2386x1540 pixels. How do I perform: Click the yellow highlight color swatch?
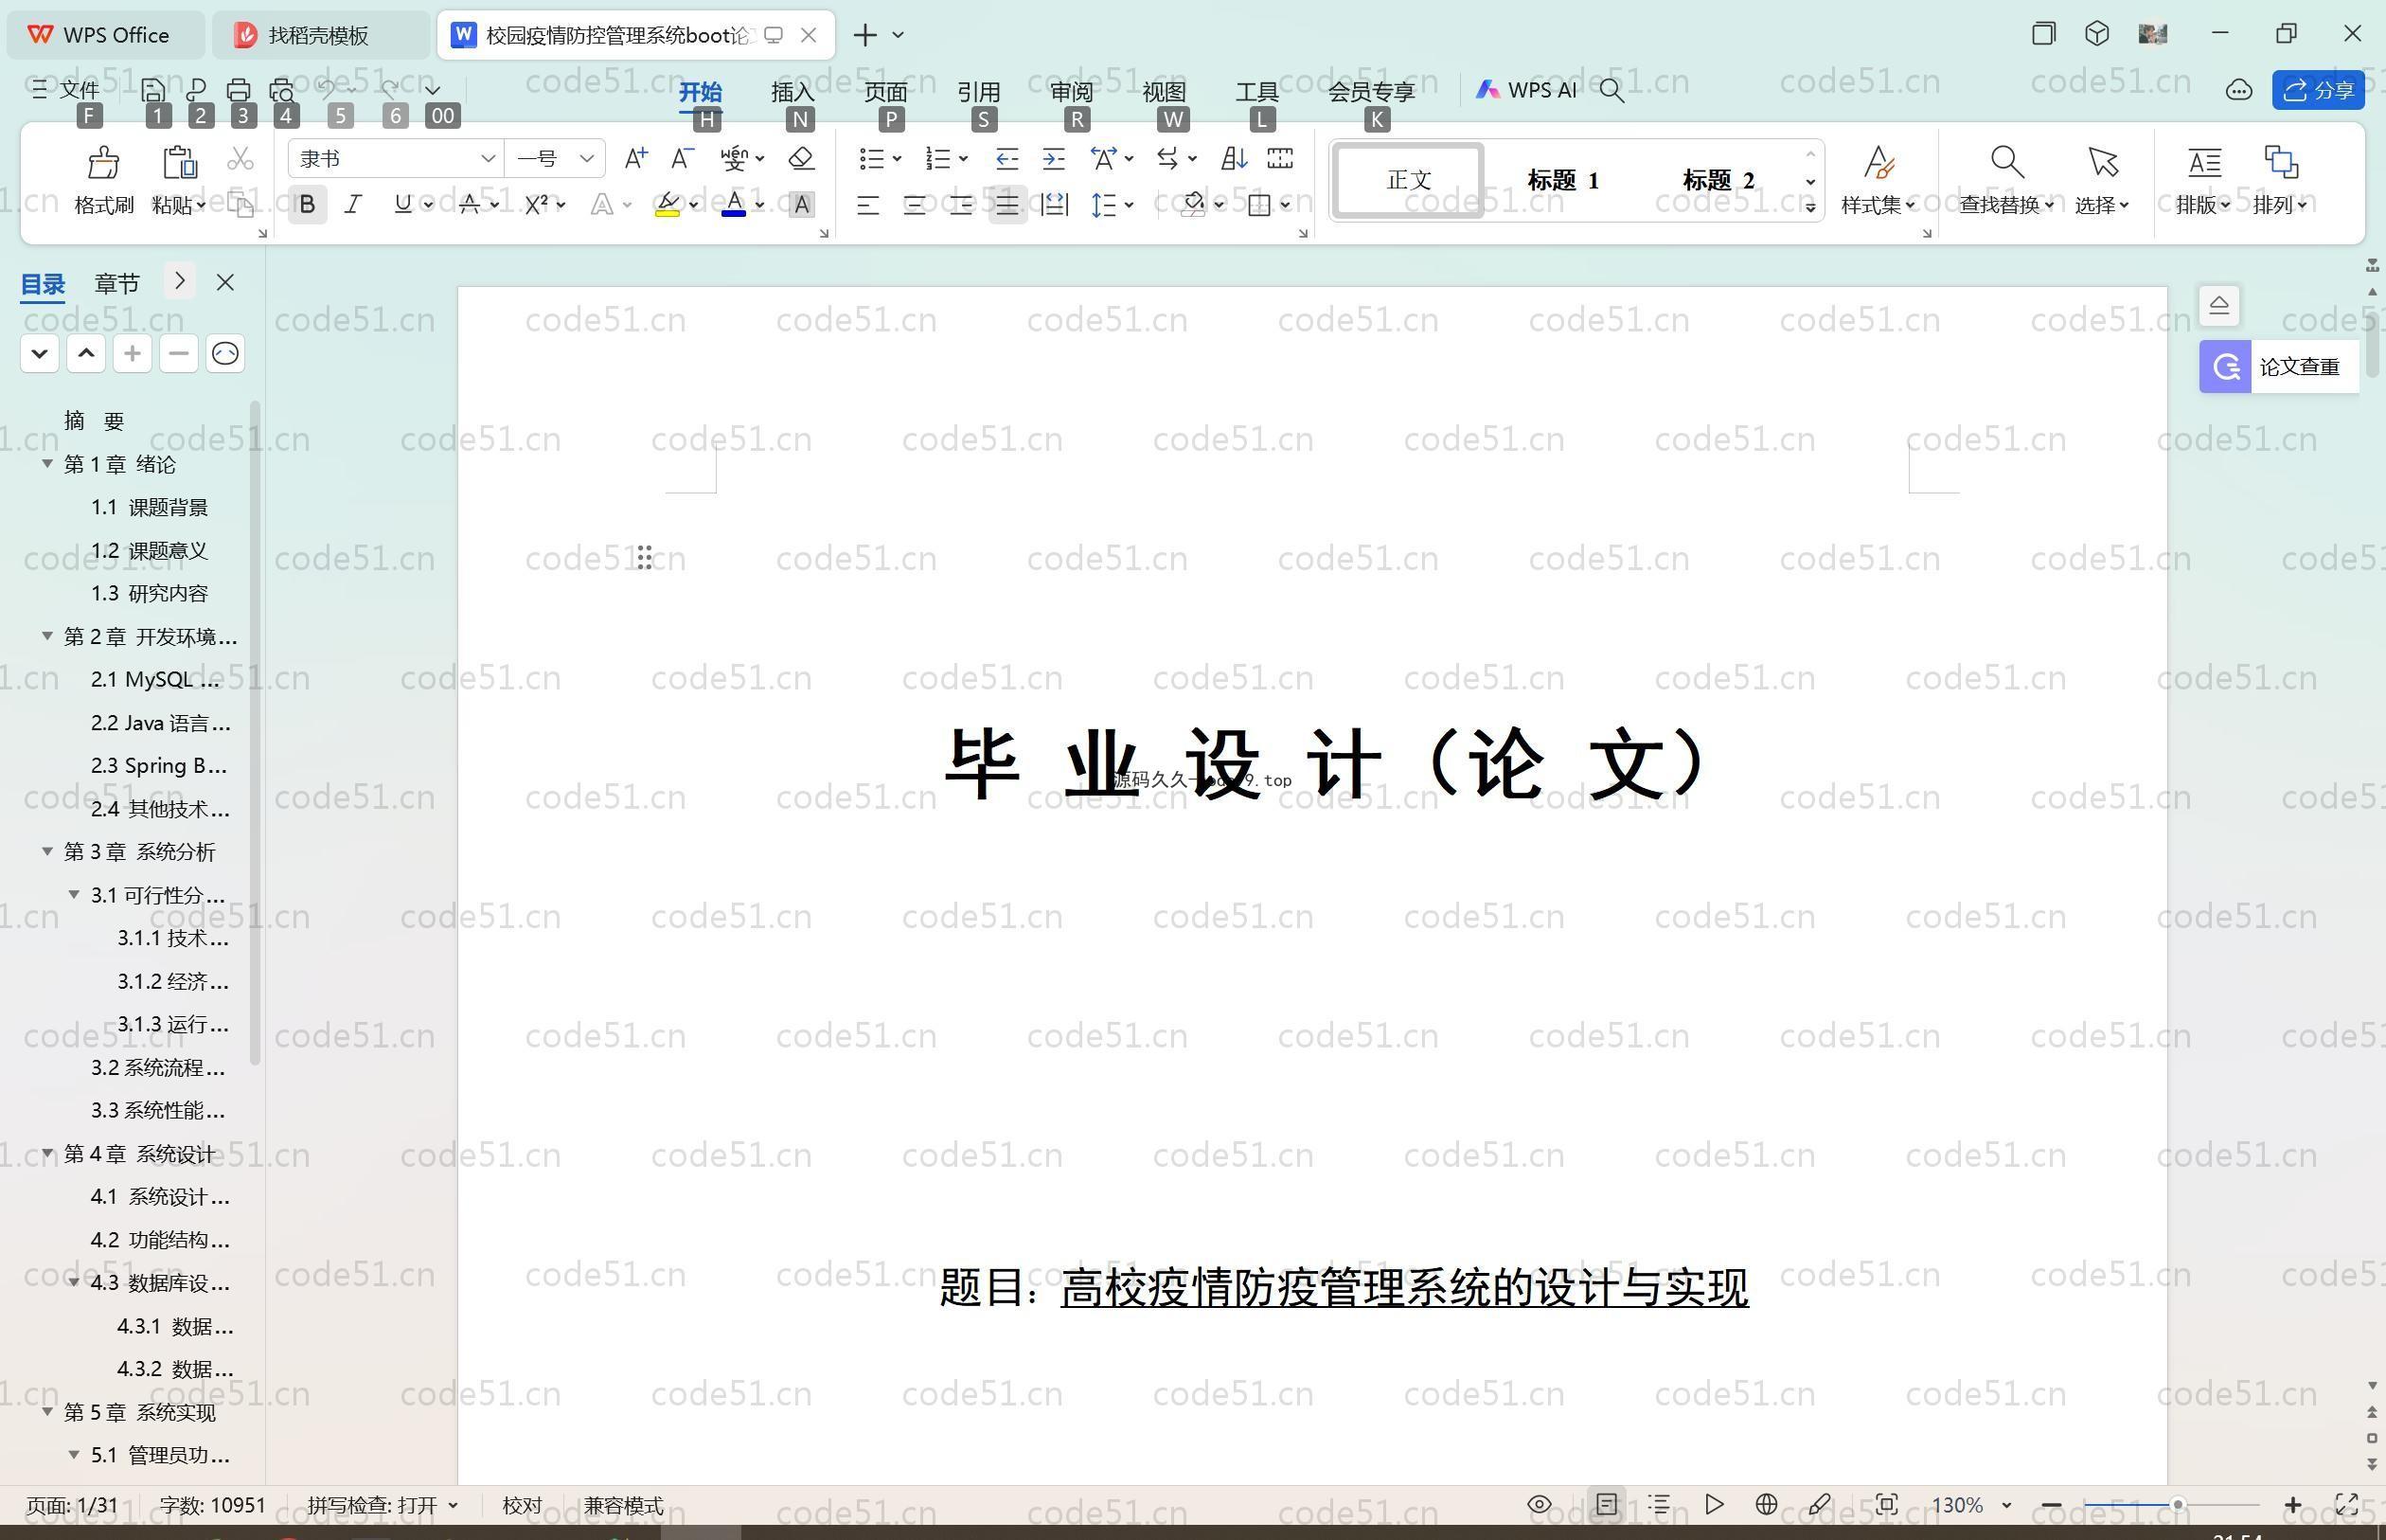[x=667, y=205]
